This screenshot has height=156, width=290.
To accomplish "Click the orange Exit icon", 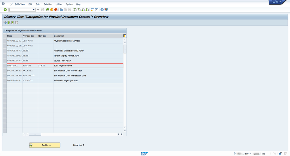I will tap(52, 10).
